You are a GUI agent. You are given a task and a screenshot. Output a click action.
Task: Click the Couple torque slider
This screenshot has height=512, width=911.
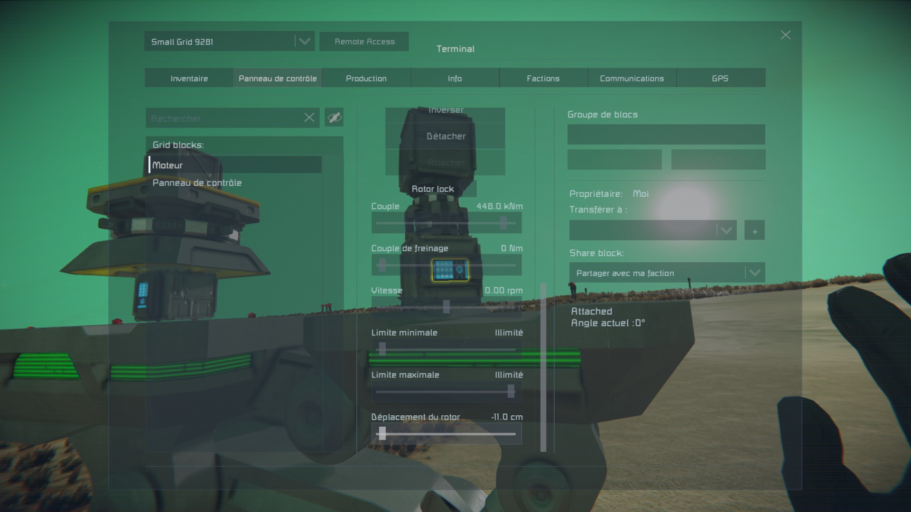(x=446, y=223)
